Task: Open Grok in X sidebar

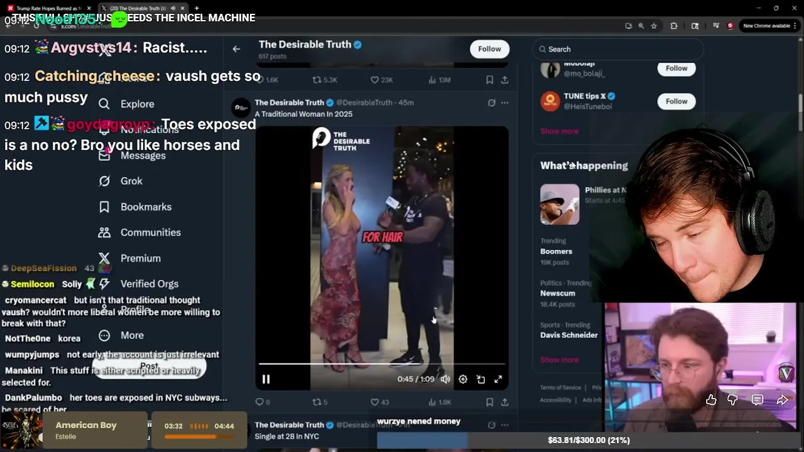Action: 121,181
